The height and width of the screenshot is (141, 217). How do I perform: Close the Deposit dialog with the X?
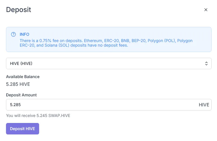tap(206, 10)
